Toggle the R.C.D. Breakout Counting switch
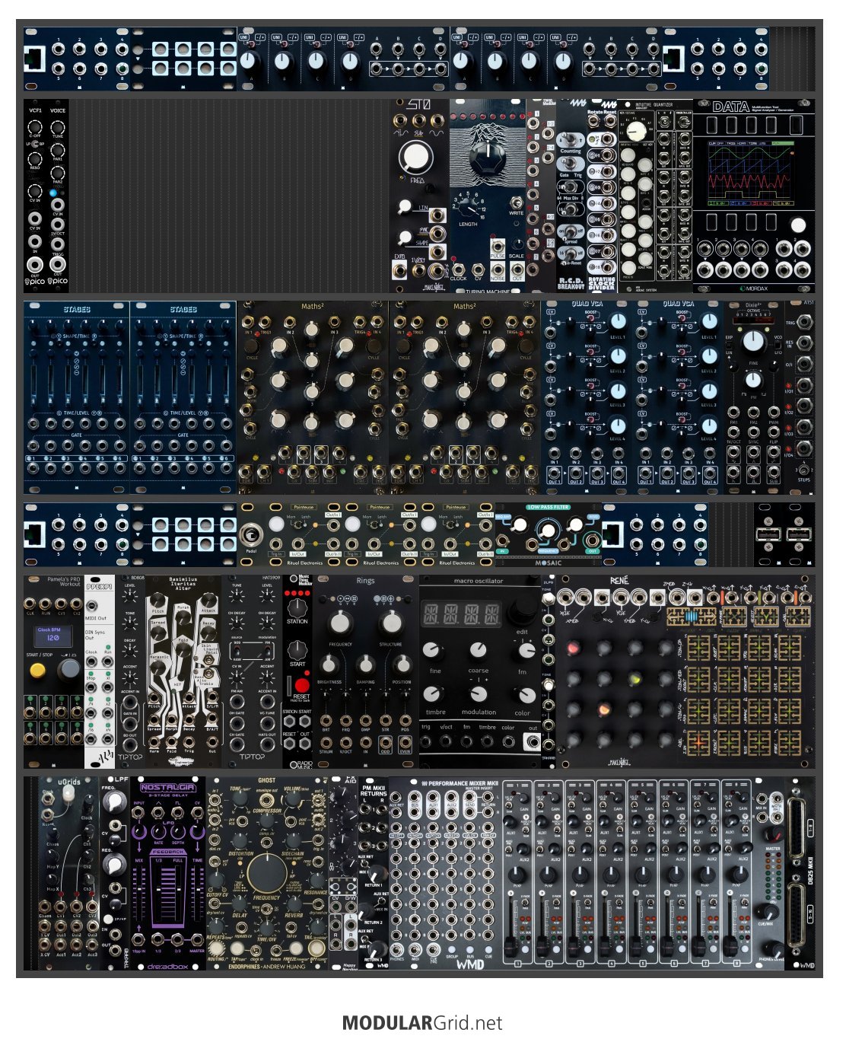This screenshot has height=1039, width=846. pos(571,141)
